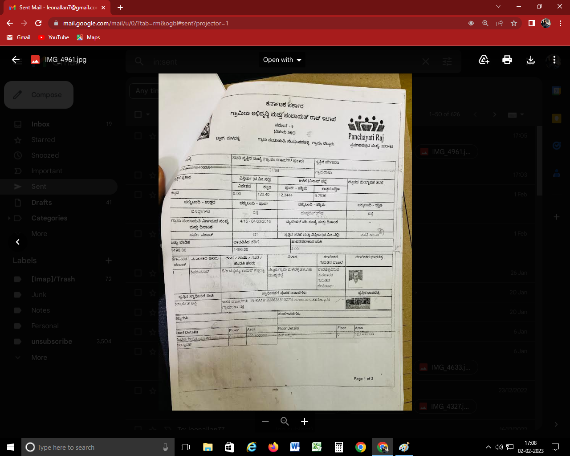Open Chrome profile avatar

546,23
